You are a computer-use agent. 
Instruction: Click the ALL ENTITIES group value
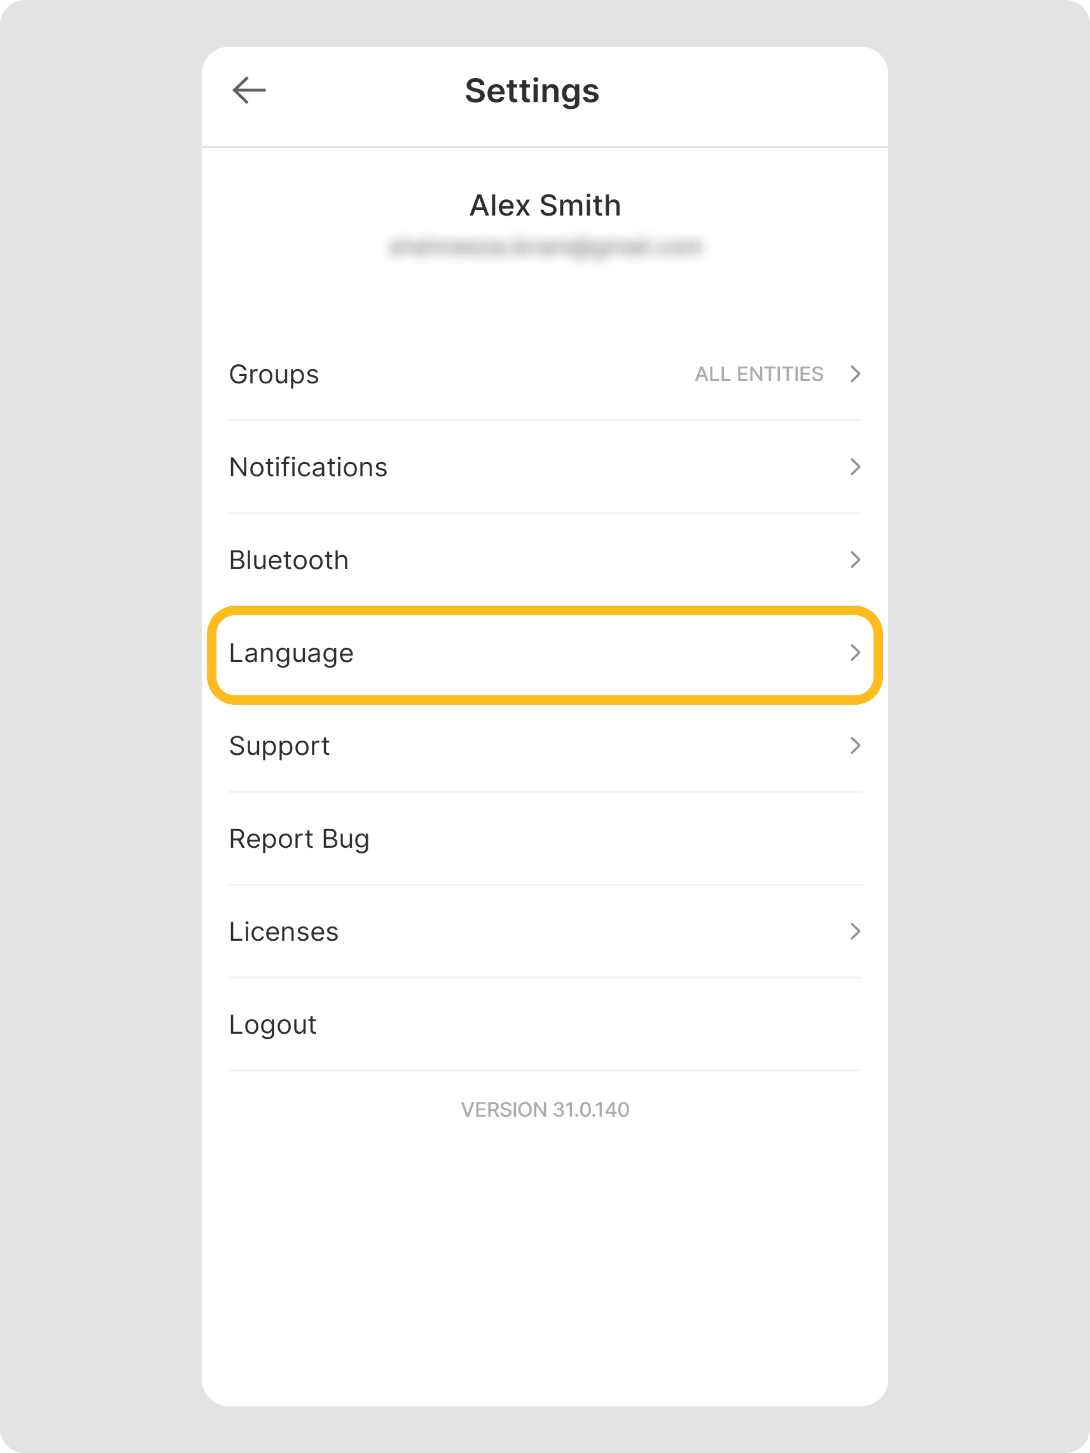[758, 375]
